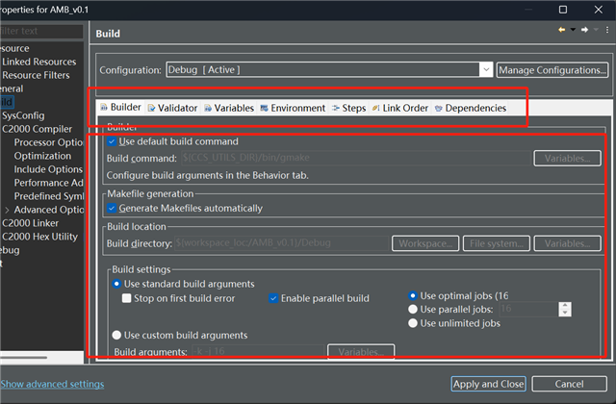This screenshot has width=616, height=404.
Task: Click the Dependencies tab icon
Action: coord(439,108)
